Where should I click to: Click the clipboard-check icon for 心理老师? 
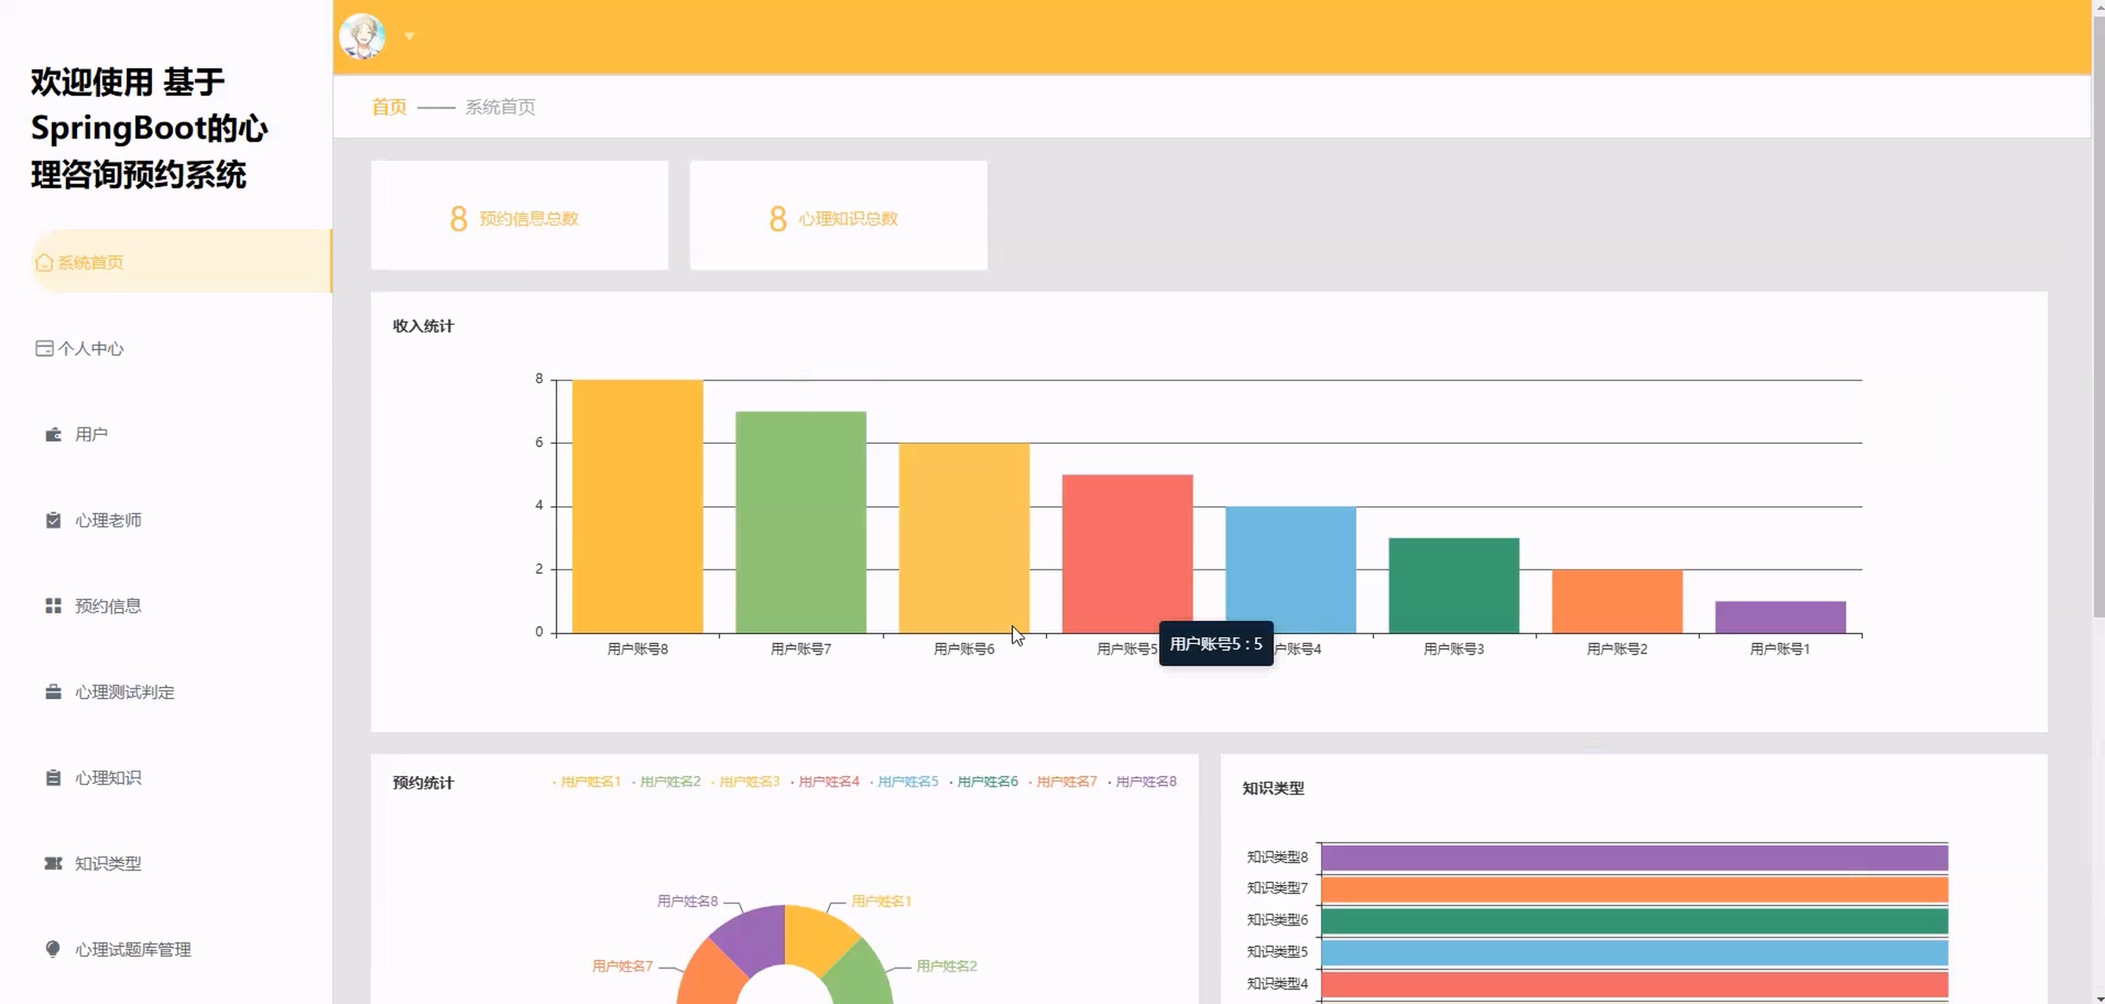click(x=53, y=520)
